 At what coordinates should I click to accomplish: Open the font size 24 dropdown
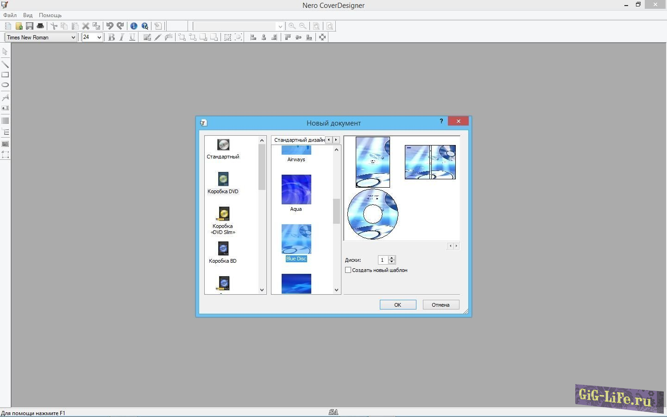point(99,38)
